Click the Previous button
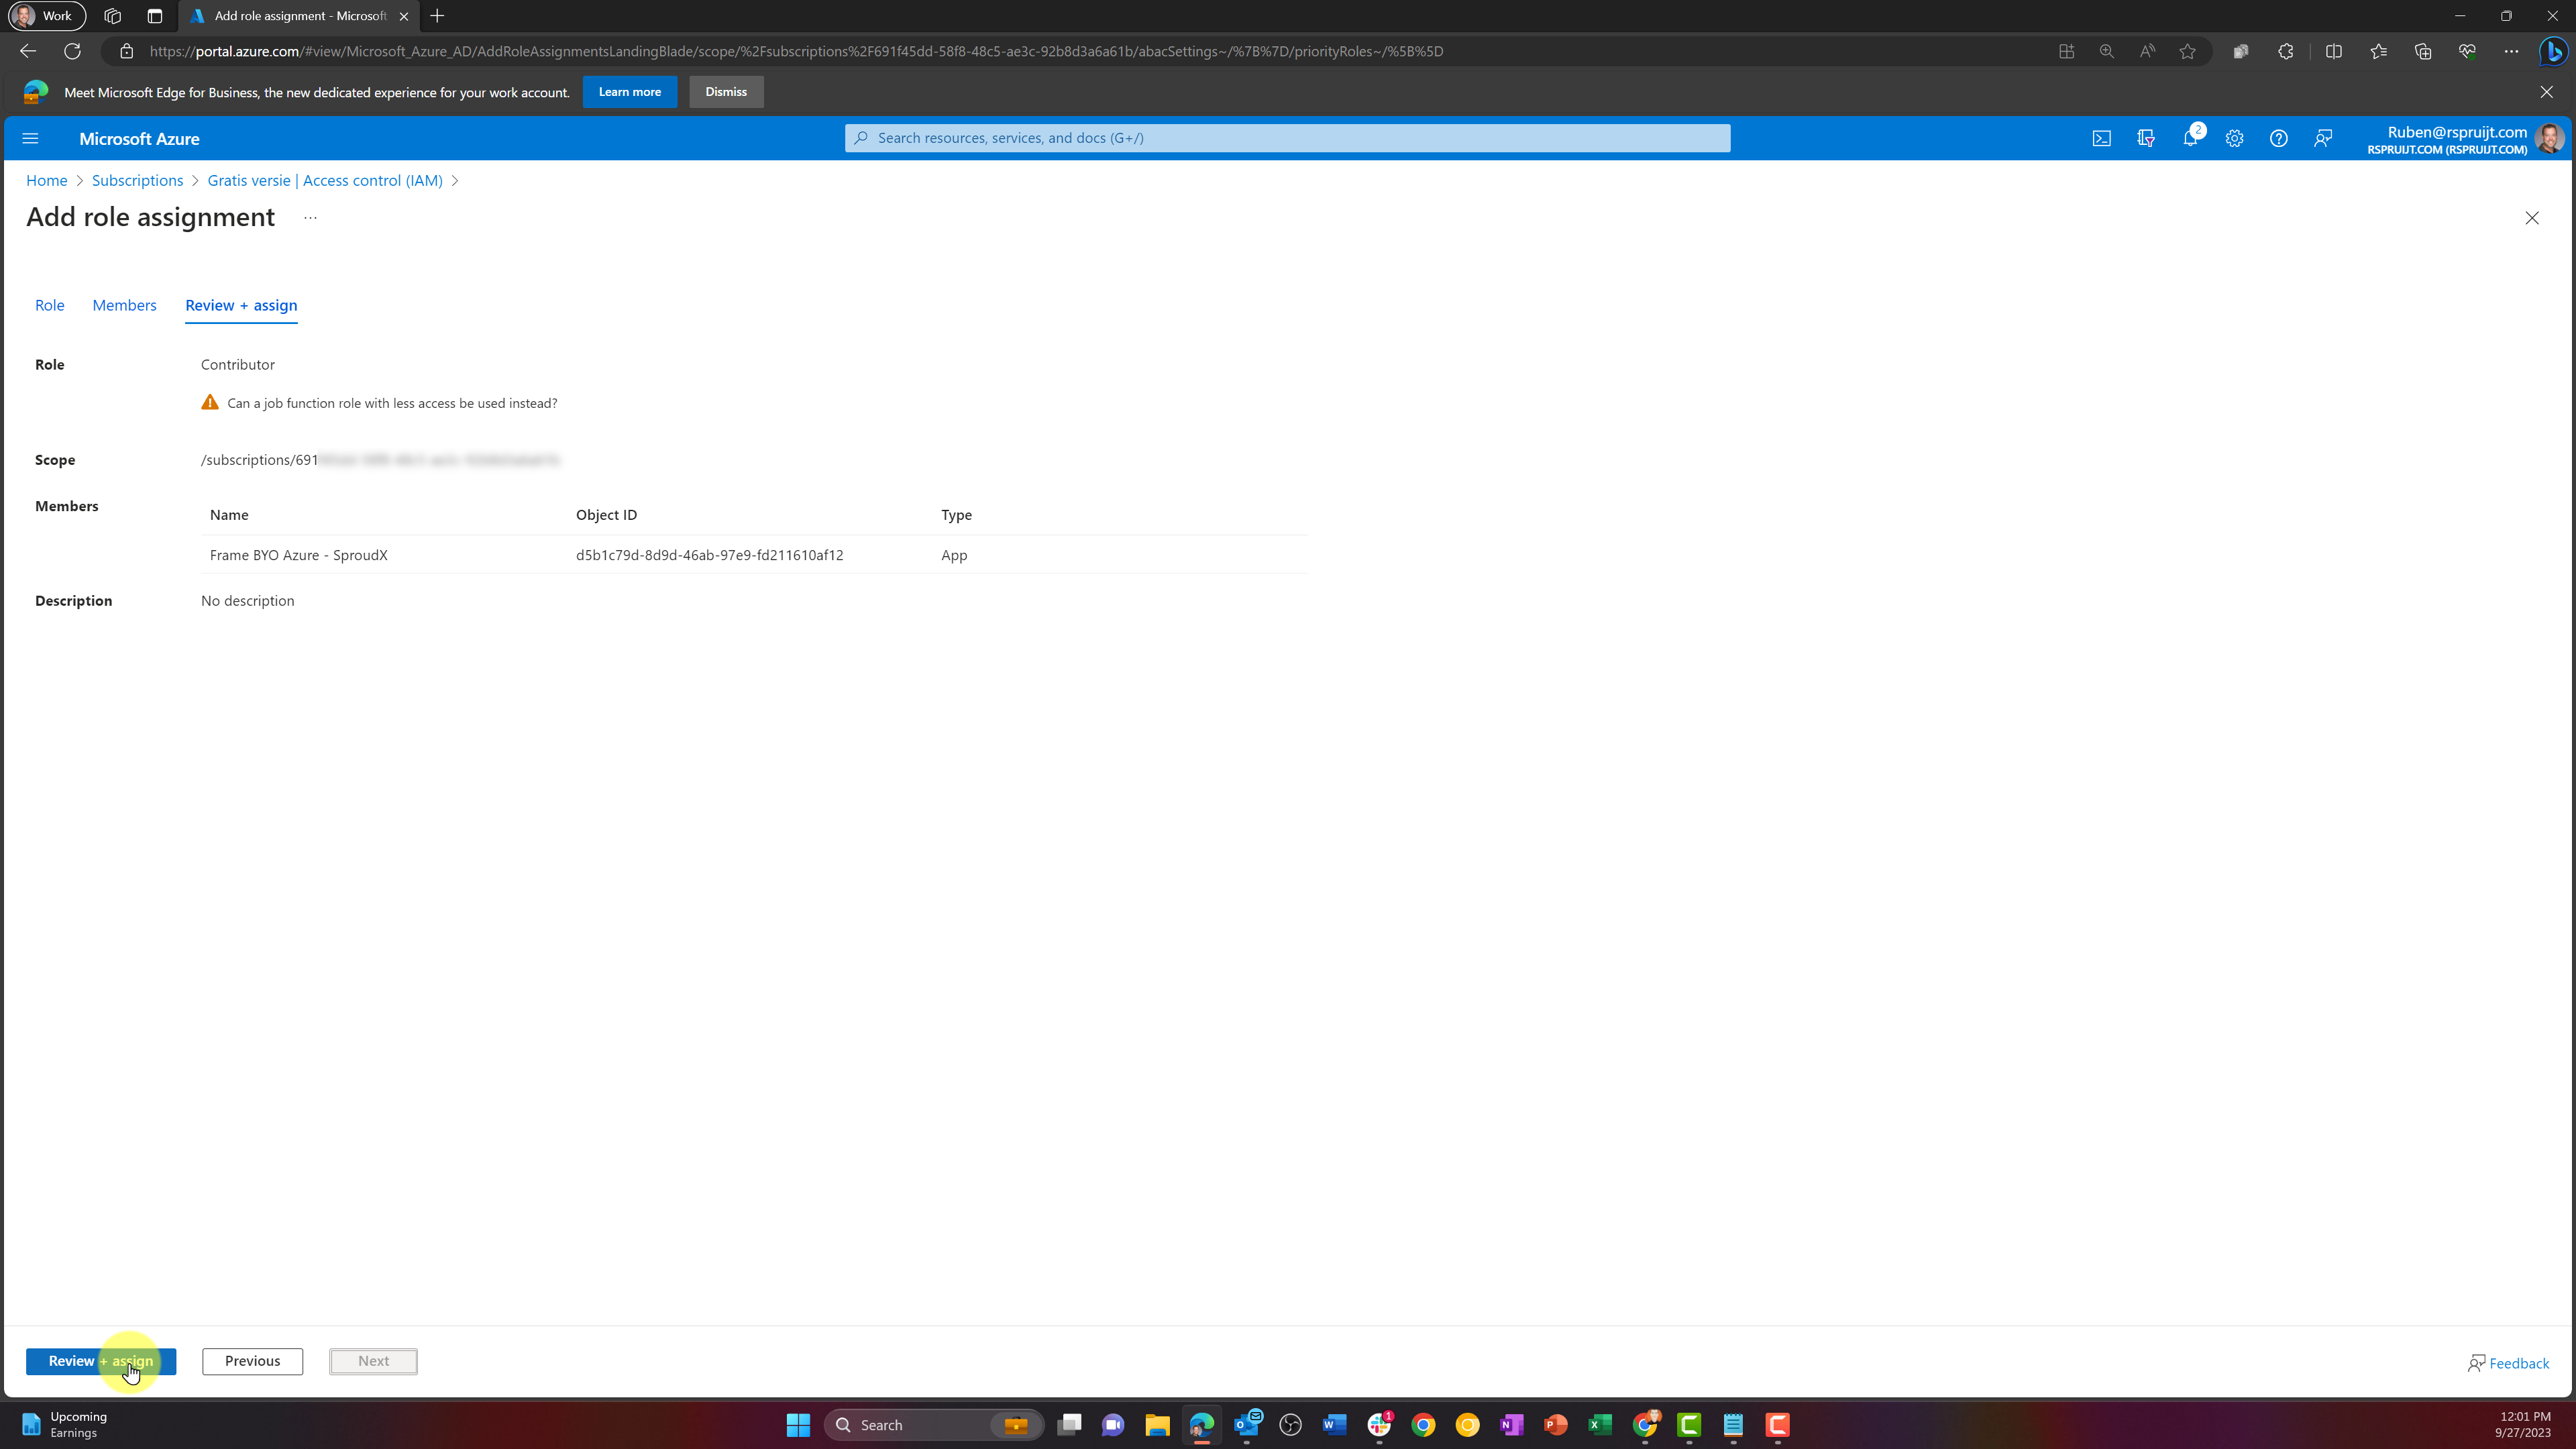The width and height of the screenshot is (2576, 1449). pos(252,1361)
